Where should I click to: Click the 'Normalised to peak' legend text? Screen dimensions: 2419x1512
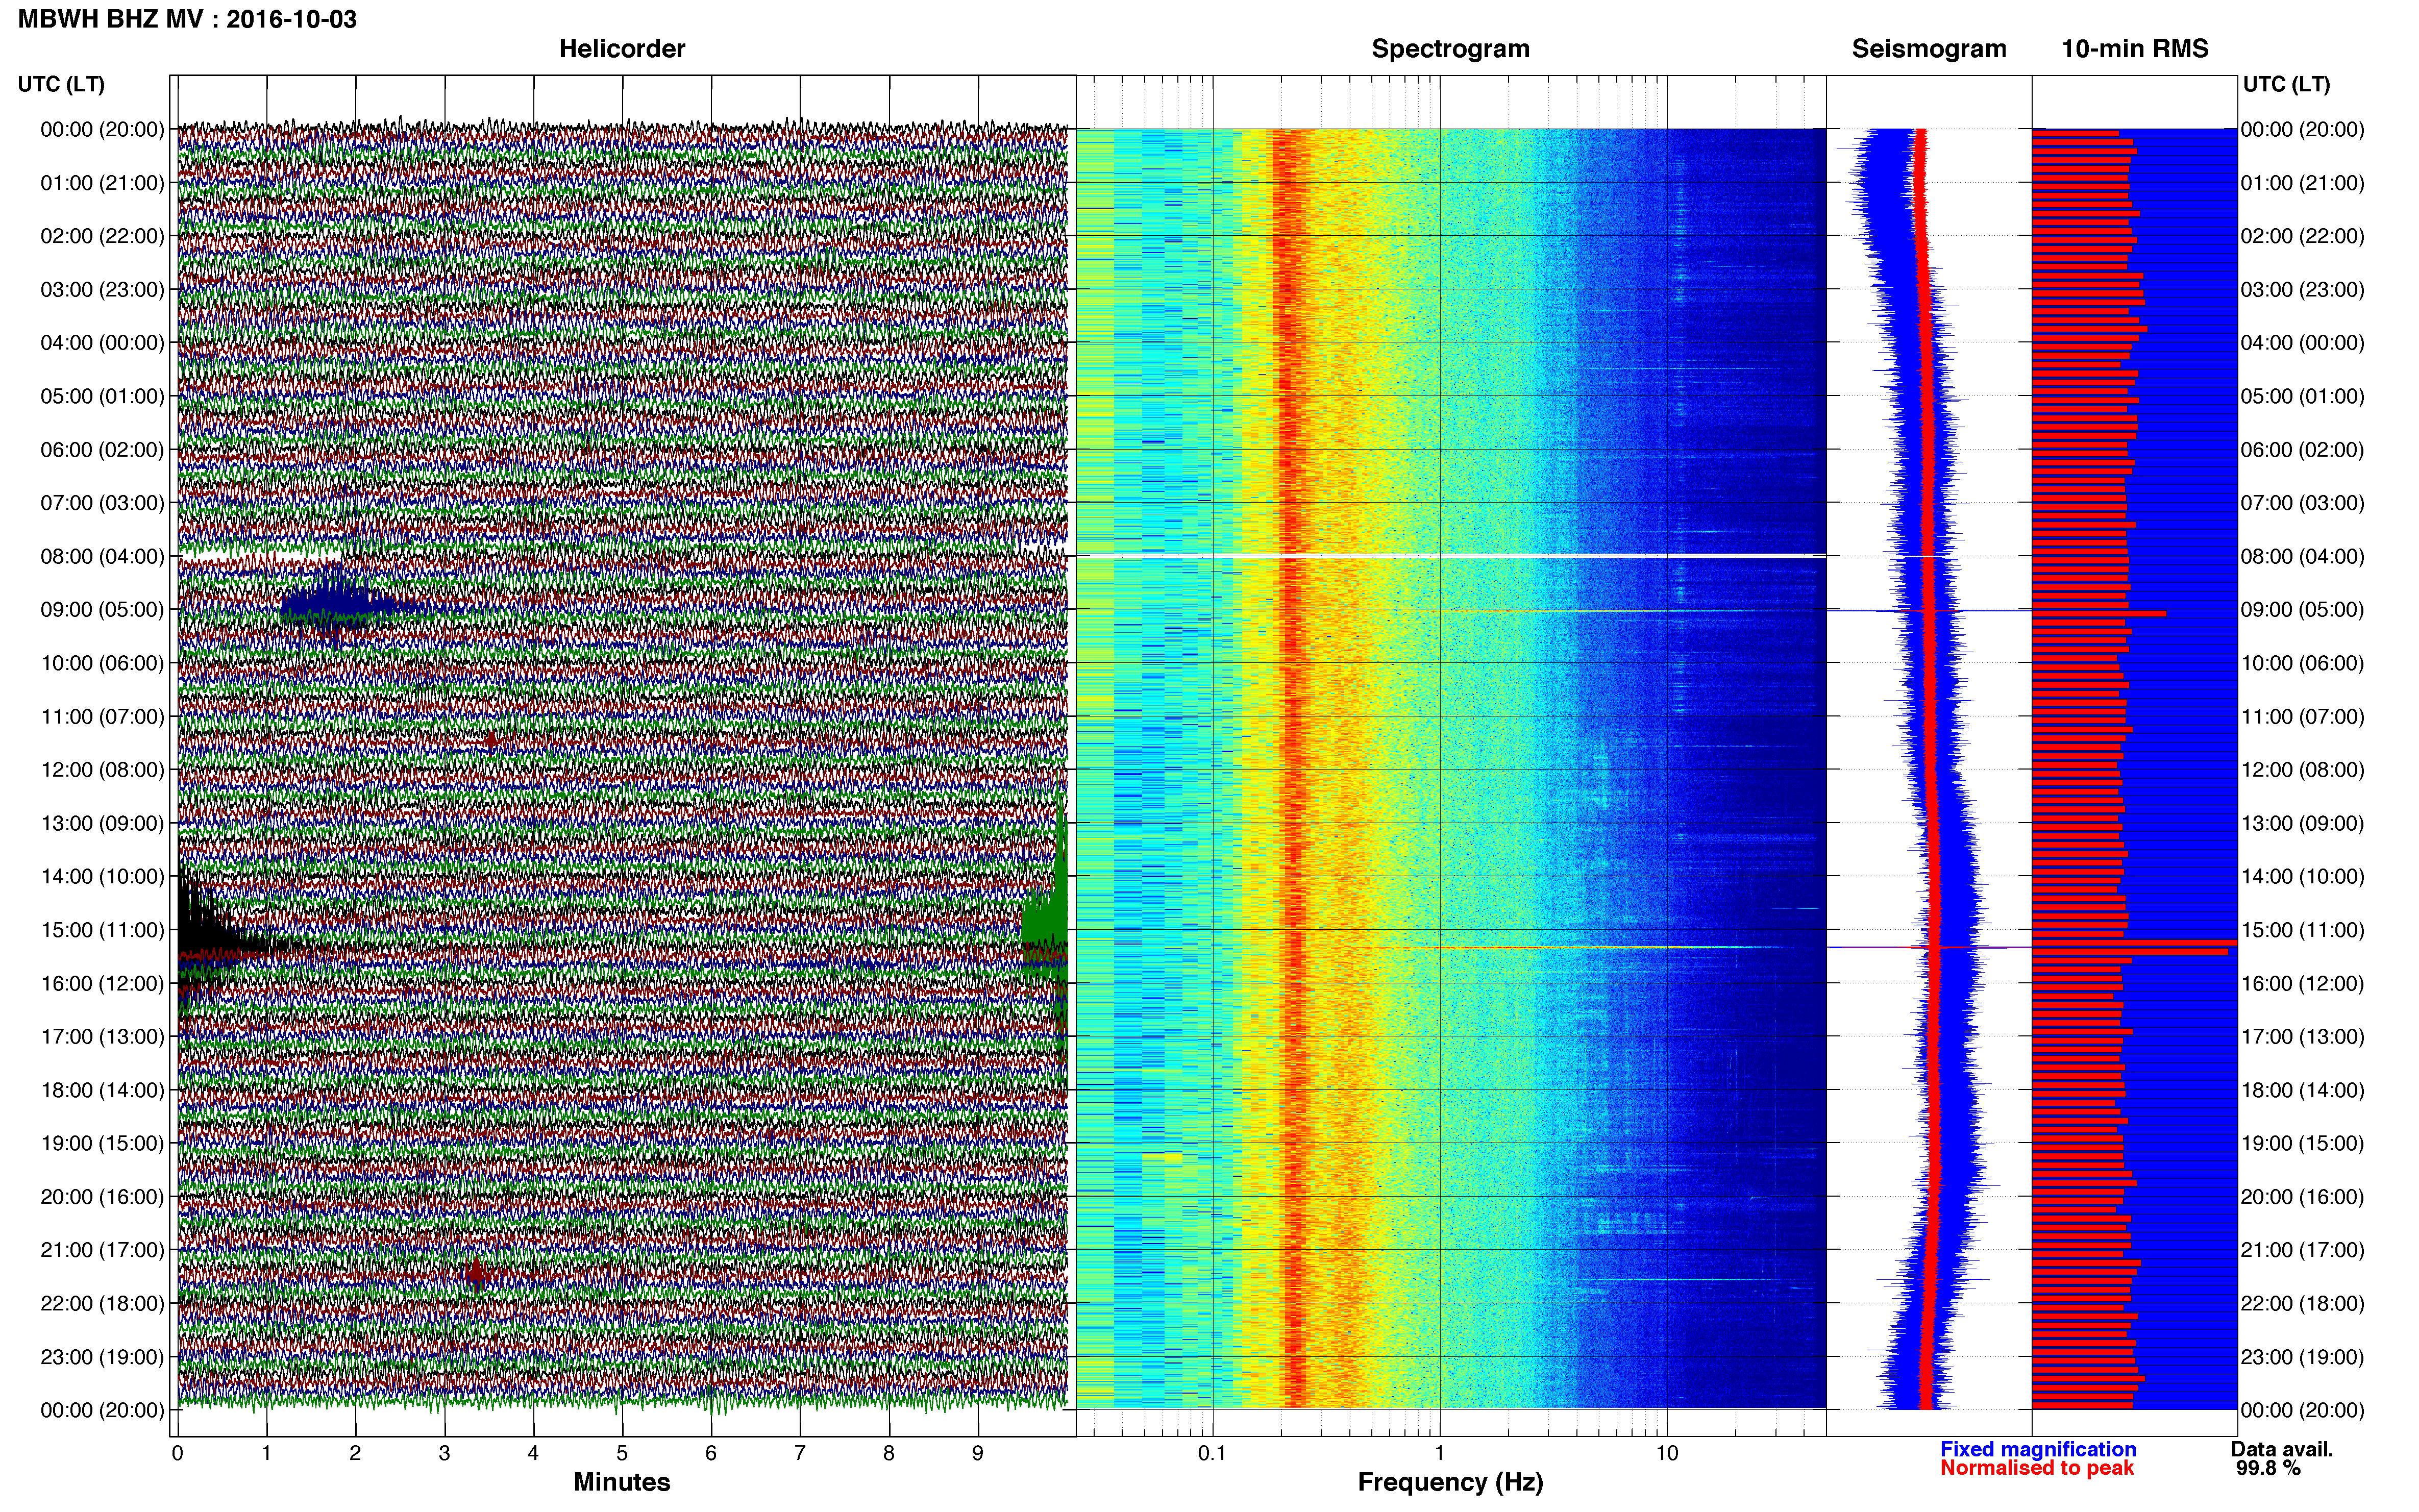[x=2037, y=1468]
